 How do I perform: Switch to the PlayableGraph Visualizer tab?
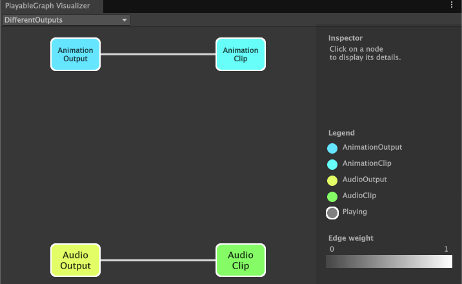(48, 6)
